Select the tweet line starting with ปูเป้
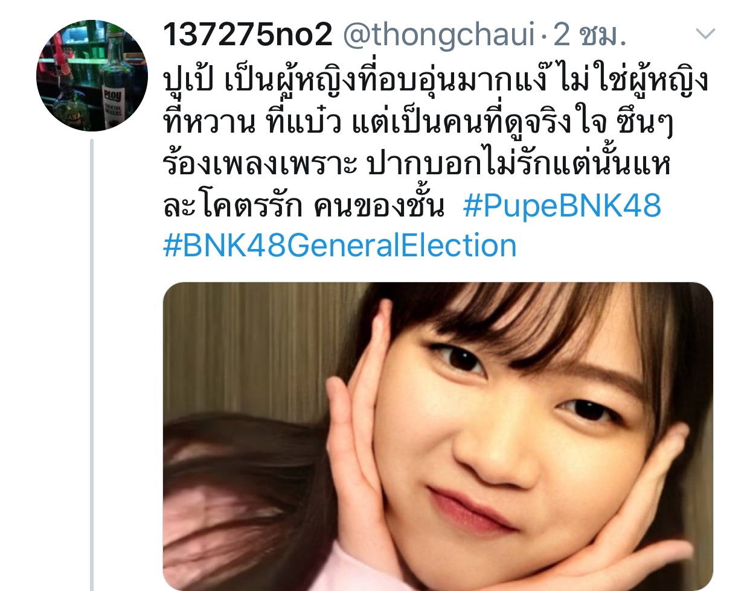The width and height of the screenshot is (750, 591). [436, 81]
